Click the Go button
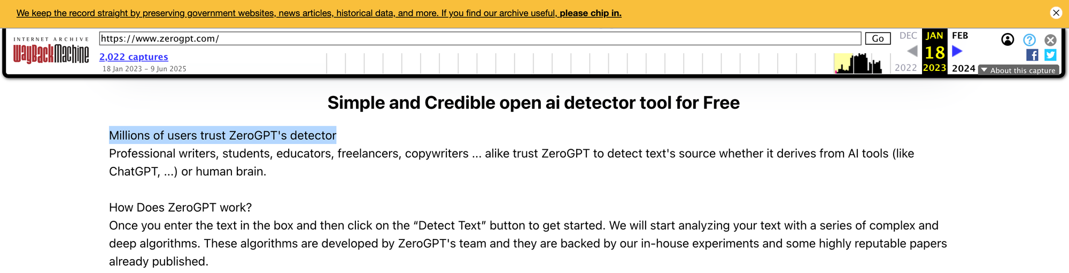 tap(878, 38)
